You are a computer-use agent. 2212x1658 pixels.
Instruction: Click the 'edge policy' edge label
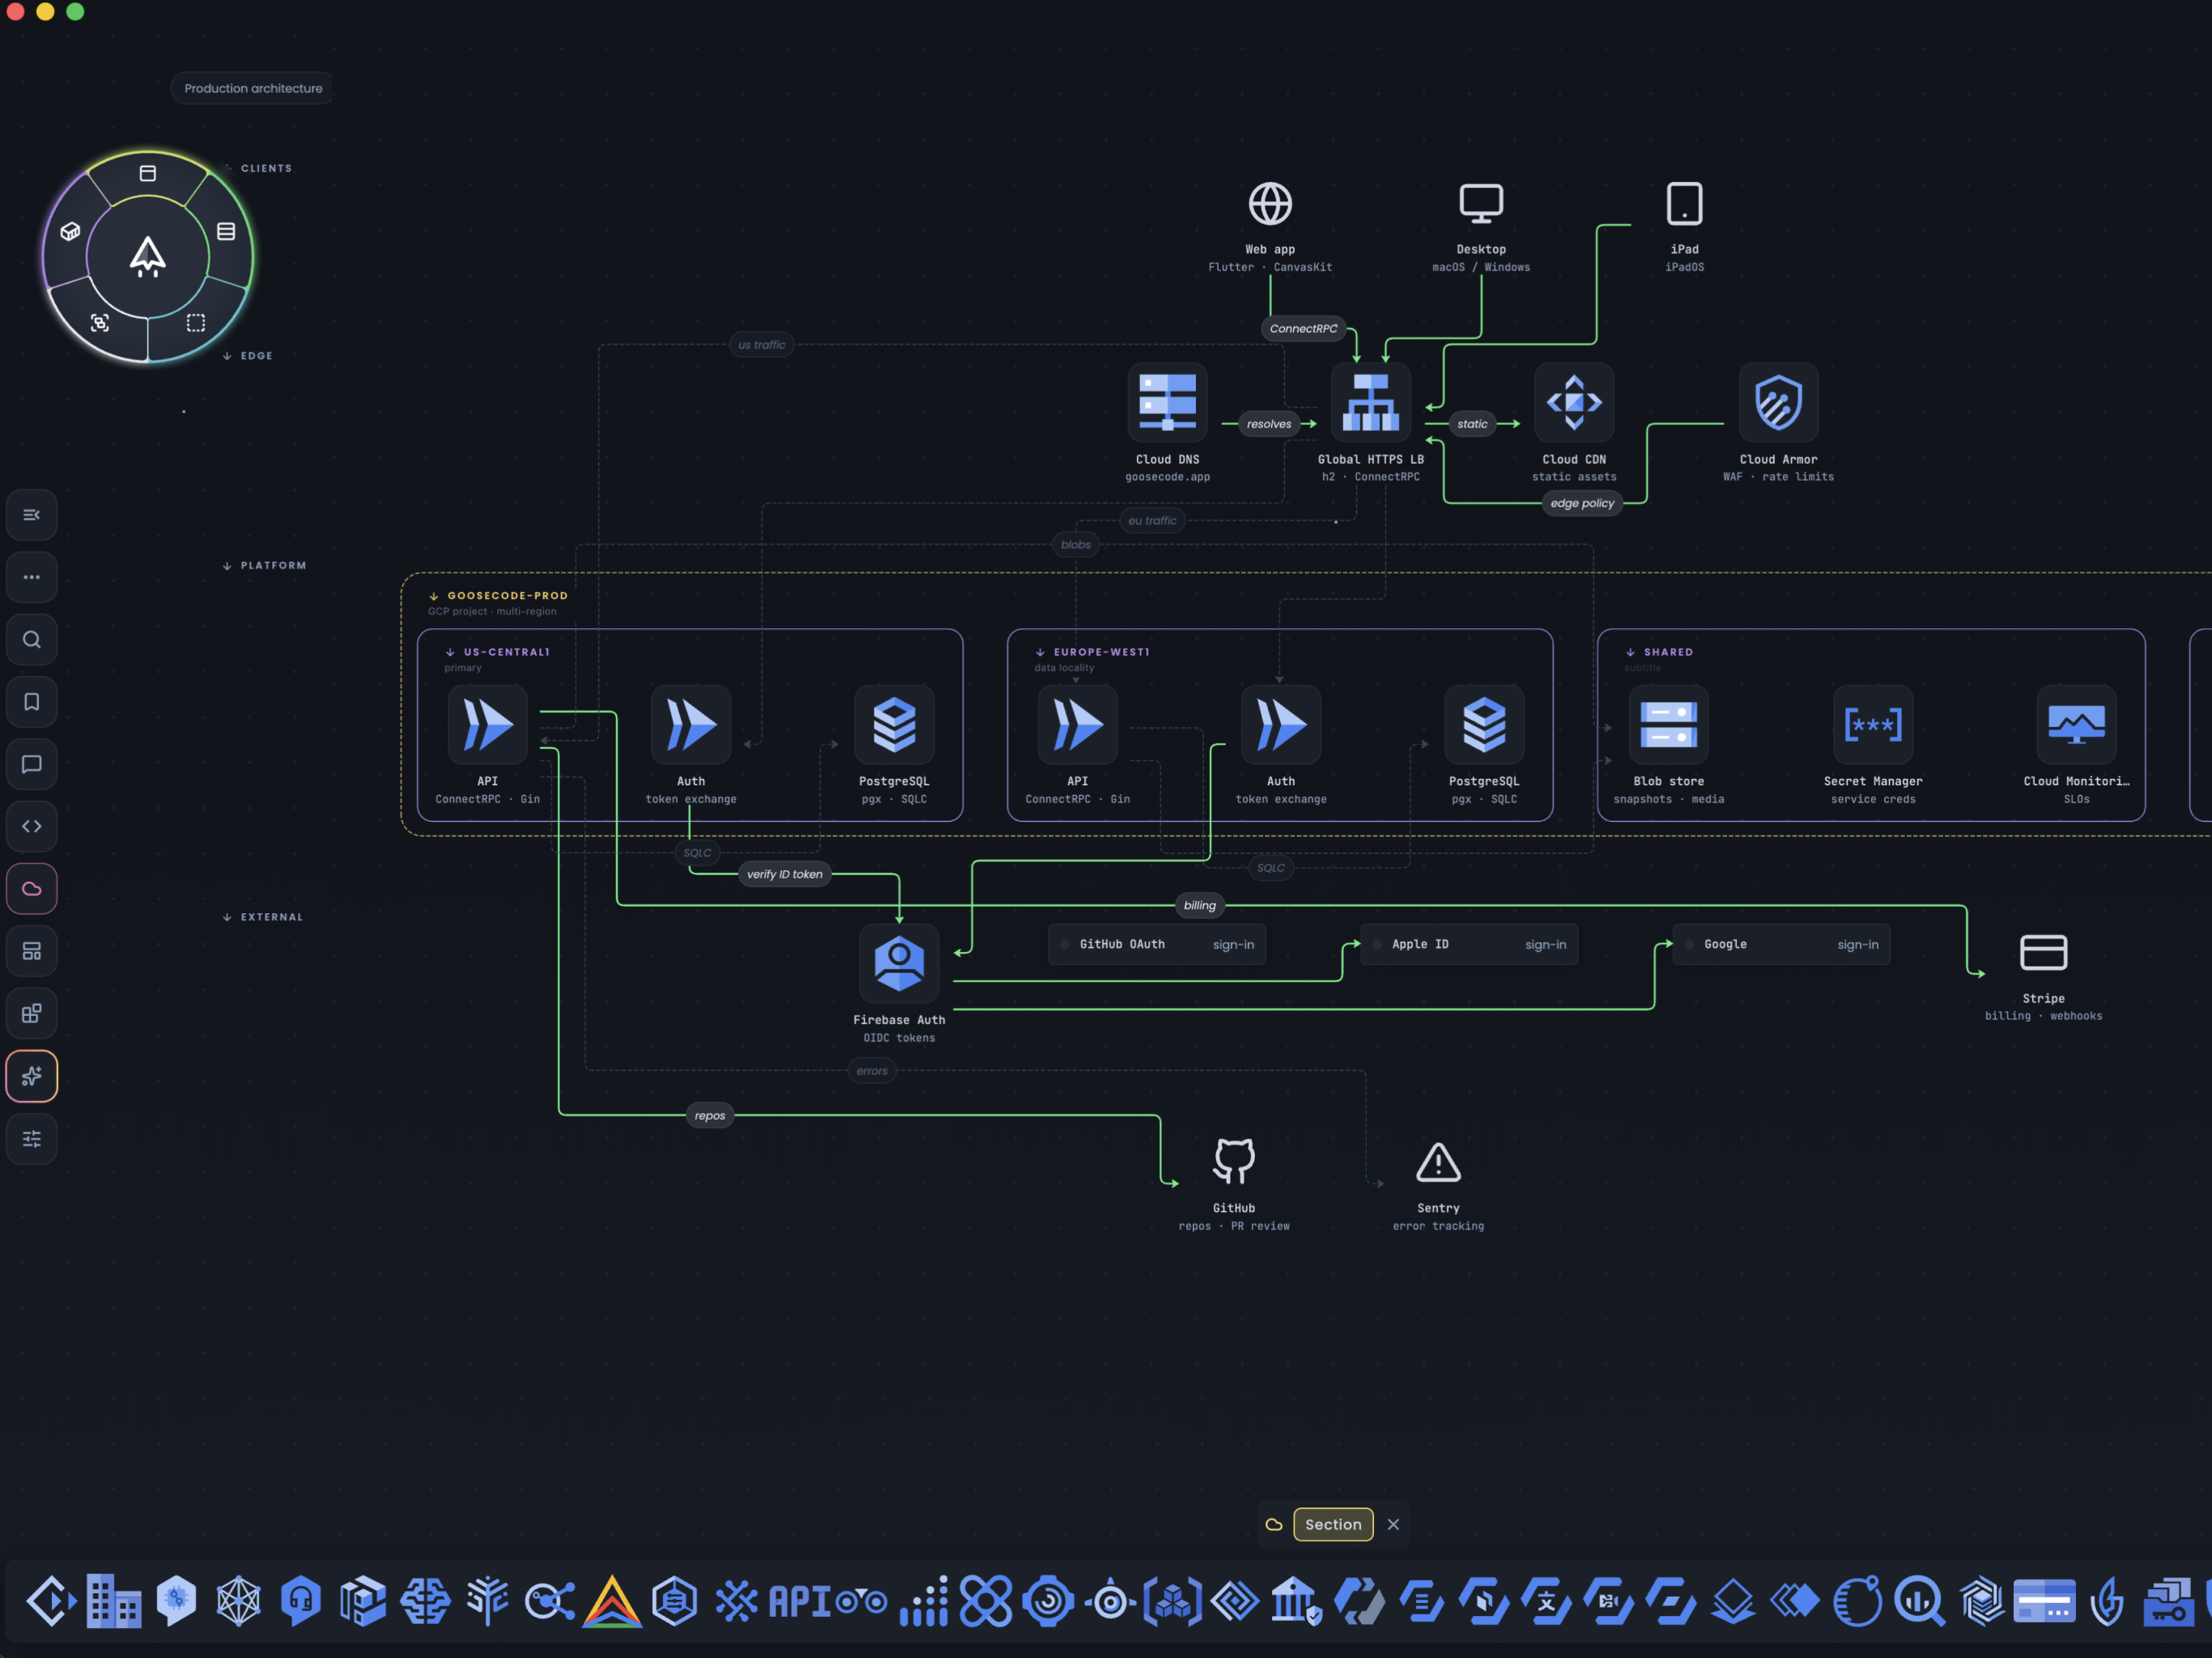coord(1582,503)
